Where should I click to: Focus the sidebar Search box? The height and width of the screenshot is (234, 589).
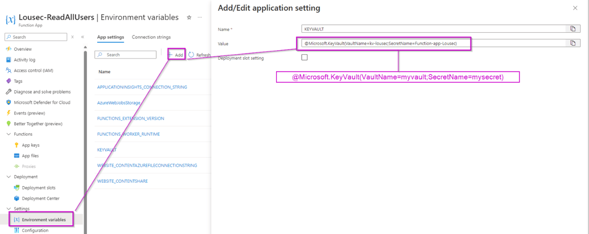(36, 37)
